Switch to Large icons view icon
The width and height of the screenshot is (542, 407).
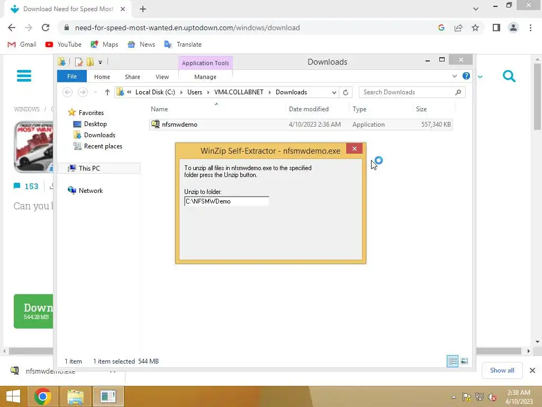464,361
